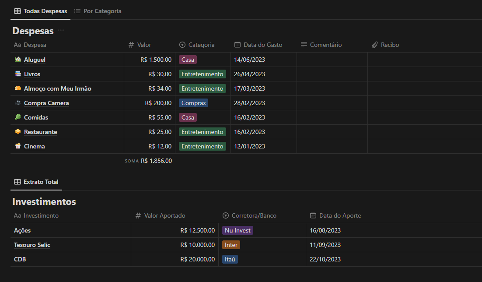Select the 22/10/2023 date cell
Image resolution: width=482 pixels, height=282 pixels.
click(394, 260)
